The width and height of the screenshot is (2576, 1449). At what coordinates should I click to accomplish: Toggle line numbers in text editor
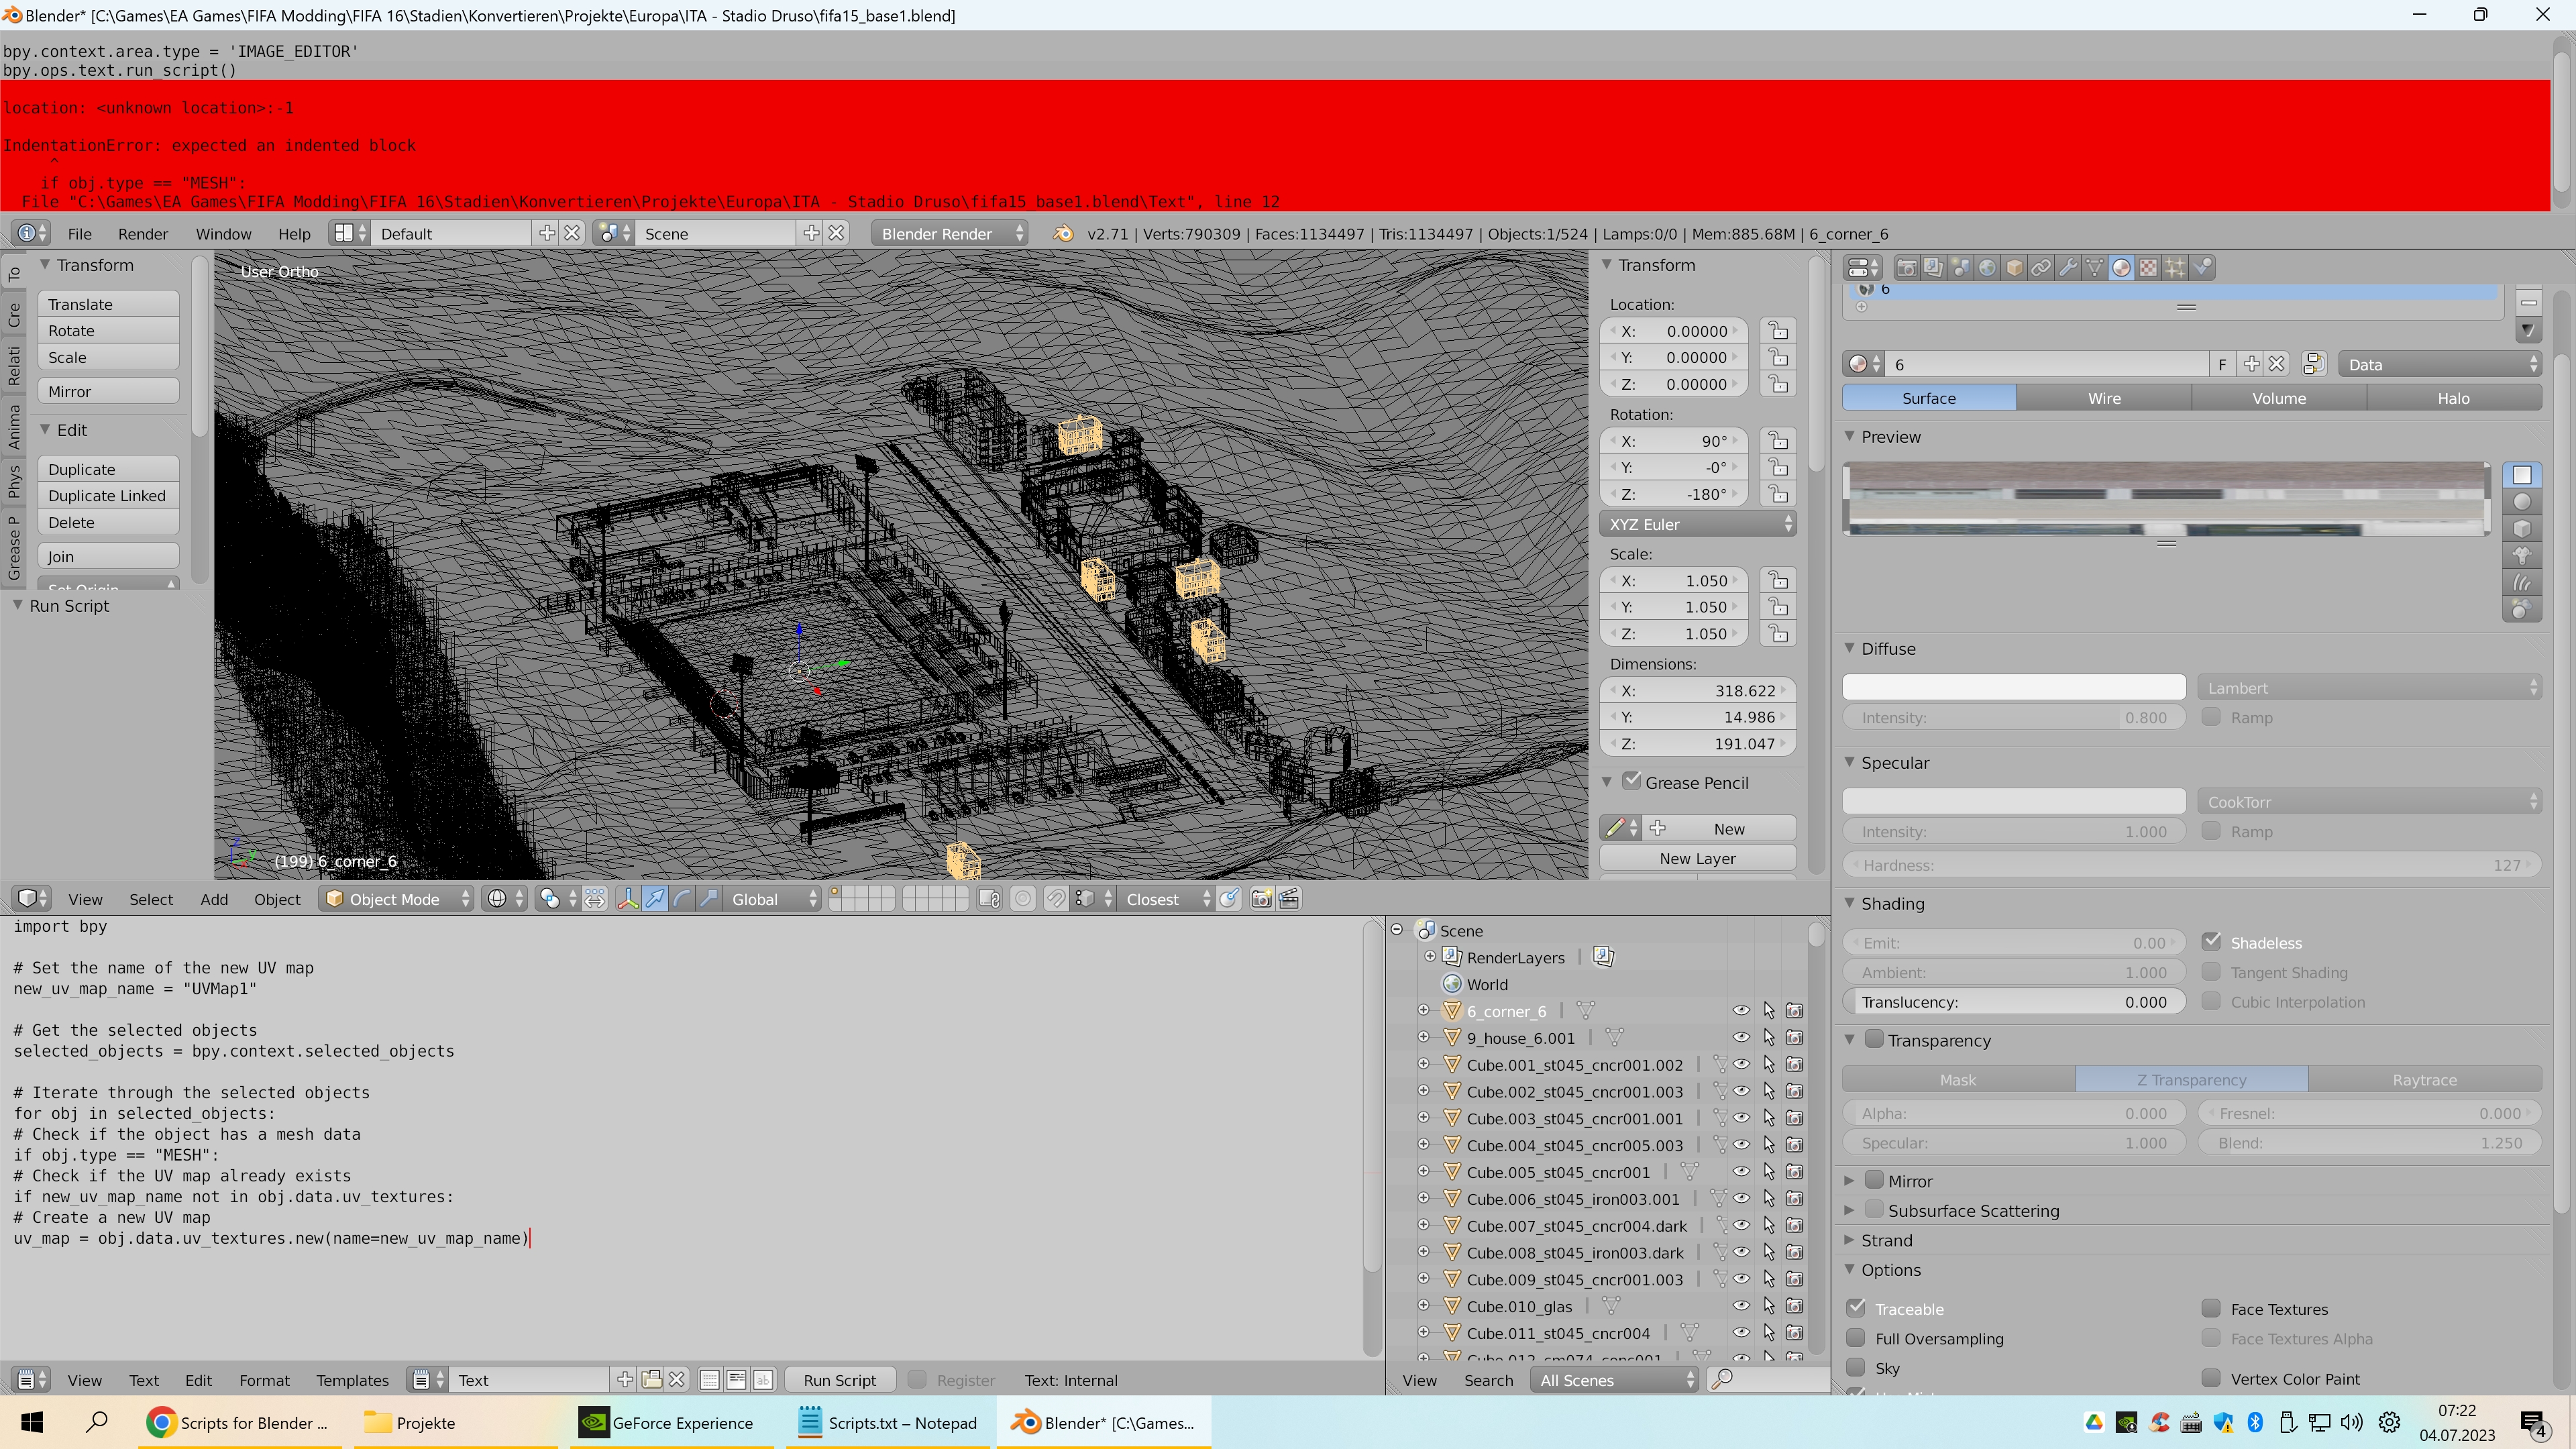tap(710, 1380)
